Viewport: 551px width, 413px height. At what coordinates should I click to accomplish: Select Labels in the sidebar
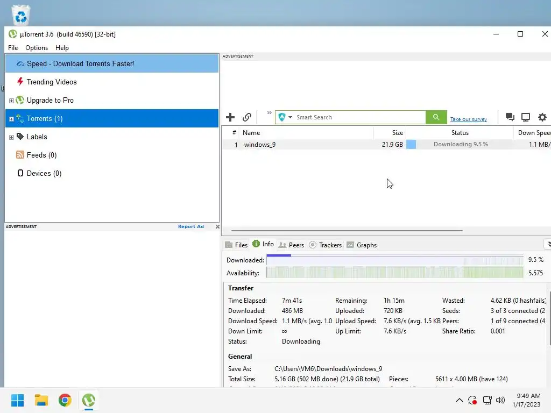[112, 137]
